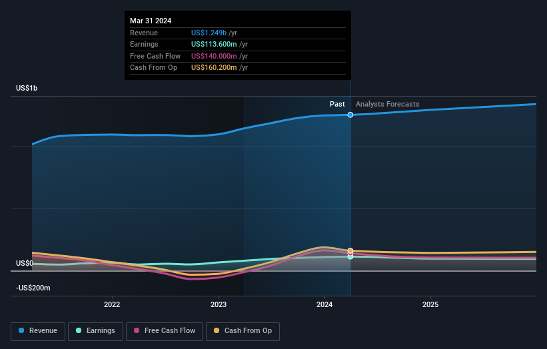Click the US$0 y-axis label
The height and width of the screenshot is (349, 547).
(x=25, y=263)
